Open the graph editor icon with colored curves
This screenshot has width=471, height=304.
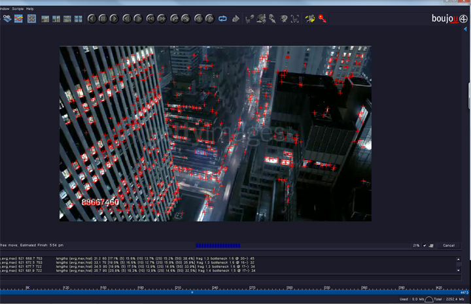18,18
